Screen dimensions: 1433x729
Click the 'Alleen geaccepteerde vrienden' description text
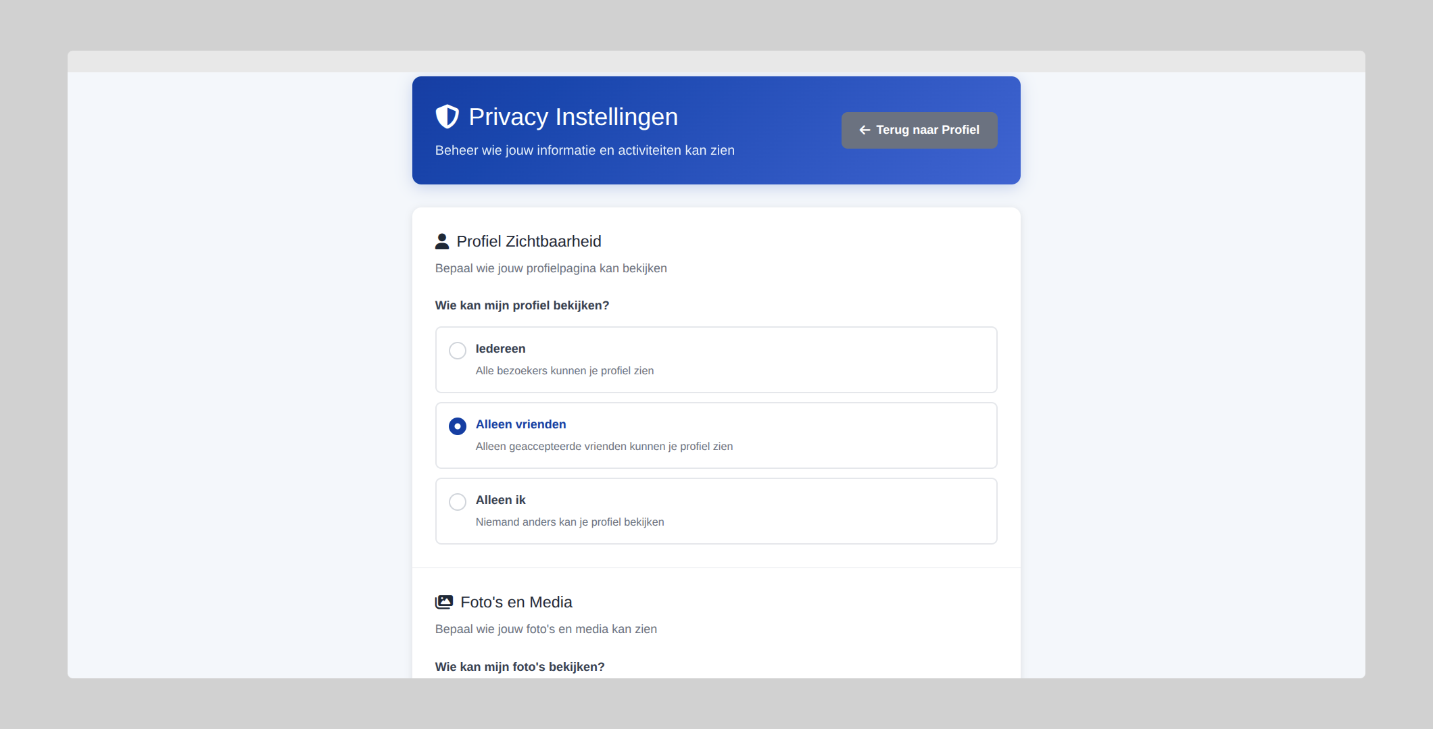604,446
